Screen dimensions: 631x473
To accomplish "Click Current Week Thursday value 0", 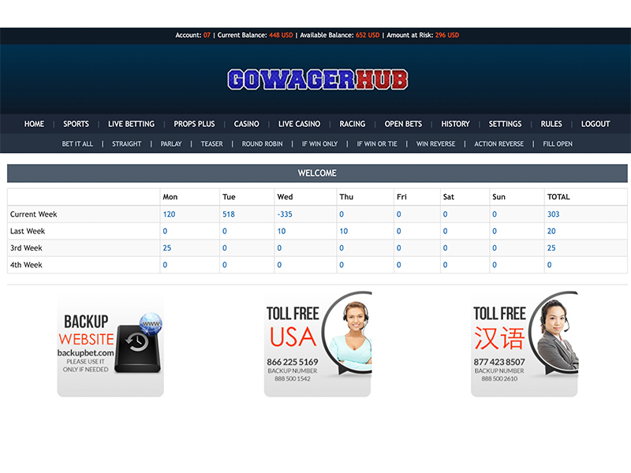I will tap(342, 214).
